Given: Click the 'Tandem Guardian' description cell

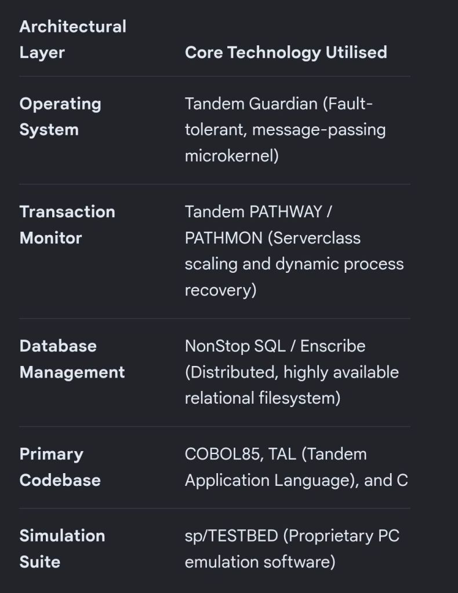Looking at the screenshot, I should (285, 130).
